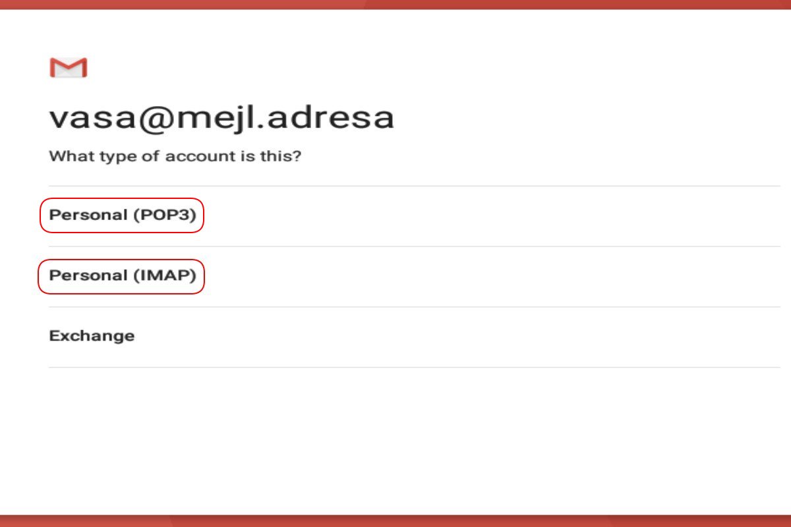Click the red bar at the top
The width and height of the screenshot is (791, 527).
click(395, 5)
